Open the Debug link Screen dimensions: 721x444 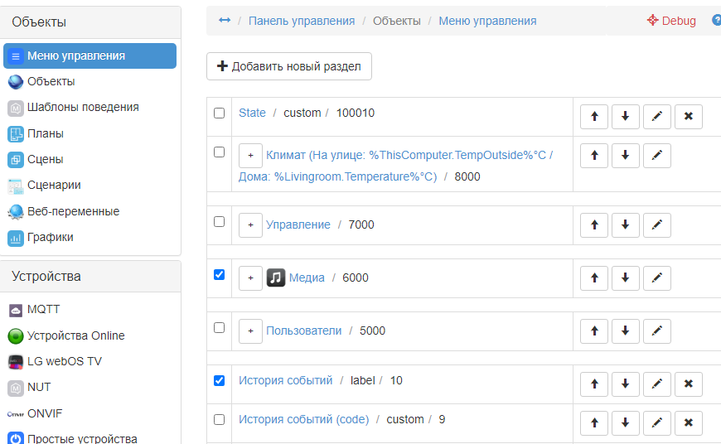[x=671, y=21]
